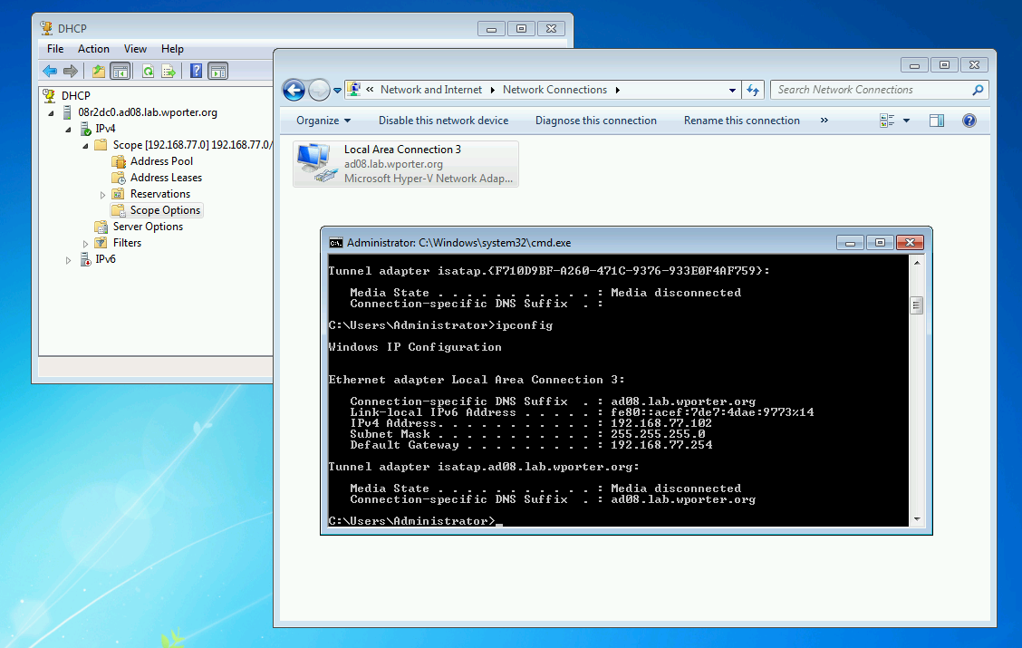Click the cmd.exe title bar icon
Image resolution: width=1022 pixels, height=648 pixels.
[x=335, y=243]
